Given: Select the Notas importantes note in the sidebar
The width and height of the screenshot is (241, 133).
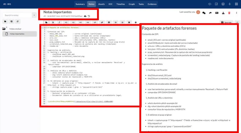Looking at the screenshot, I should pyautogui.click(x=19, y=34).
